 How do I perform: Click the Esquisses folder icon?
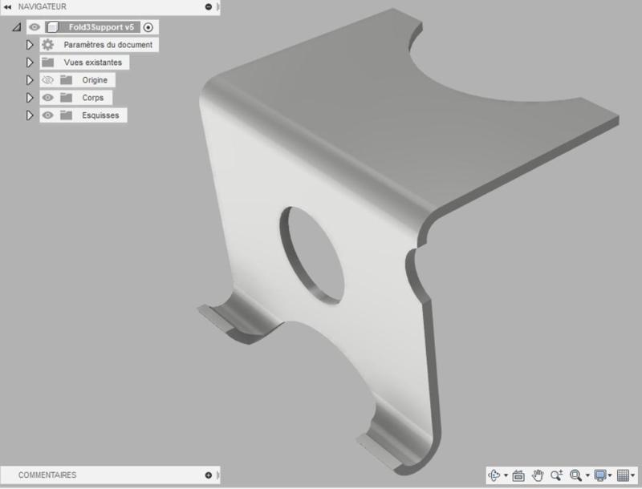click(x=66, y=115)
